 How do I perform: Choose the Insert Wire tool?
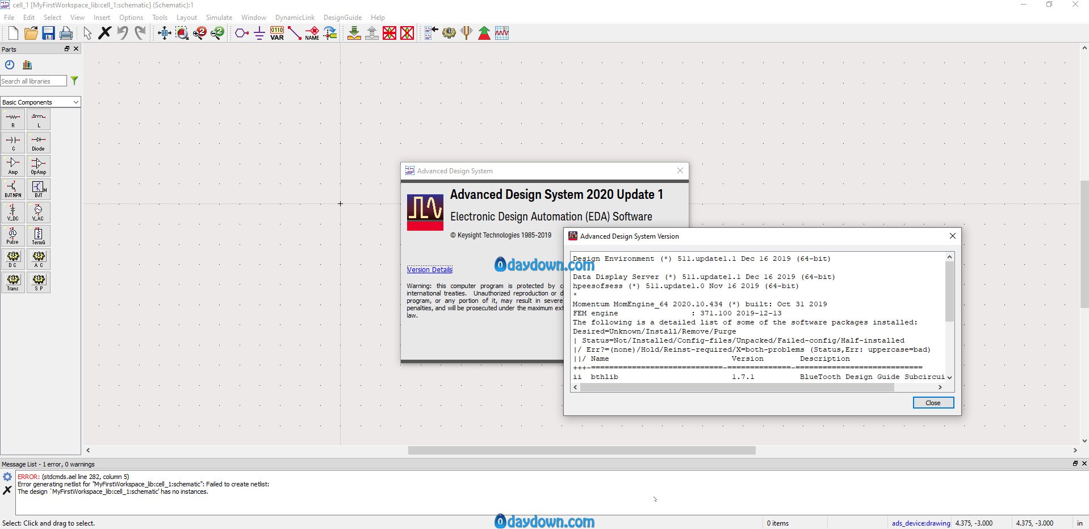click(295, 33)
